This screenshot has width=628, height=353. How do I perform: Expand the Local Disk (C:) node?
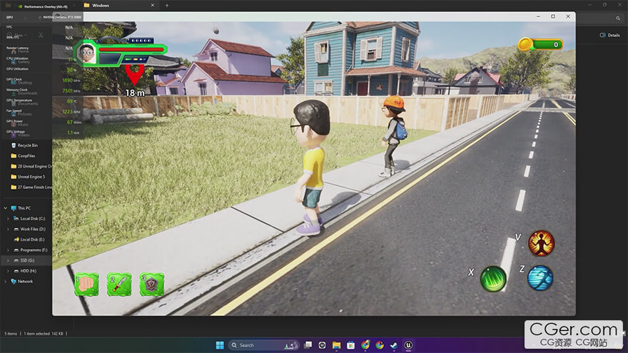(x=8, y=218)
